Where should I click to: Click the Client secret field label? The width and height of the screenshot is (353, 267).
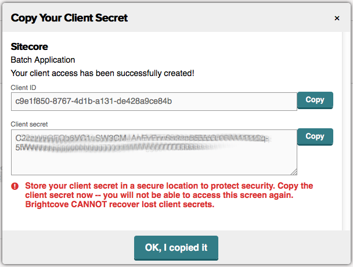point(29,124)
